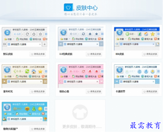Open 收藏 dropdown in 默认皮肤 preview

pos(9,39)
